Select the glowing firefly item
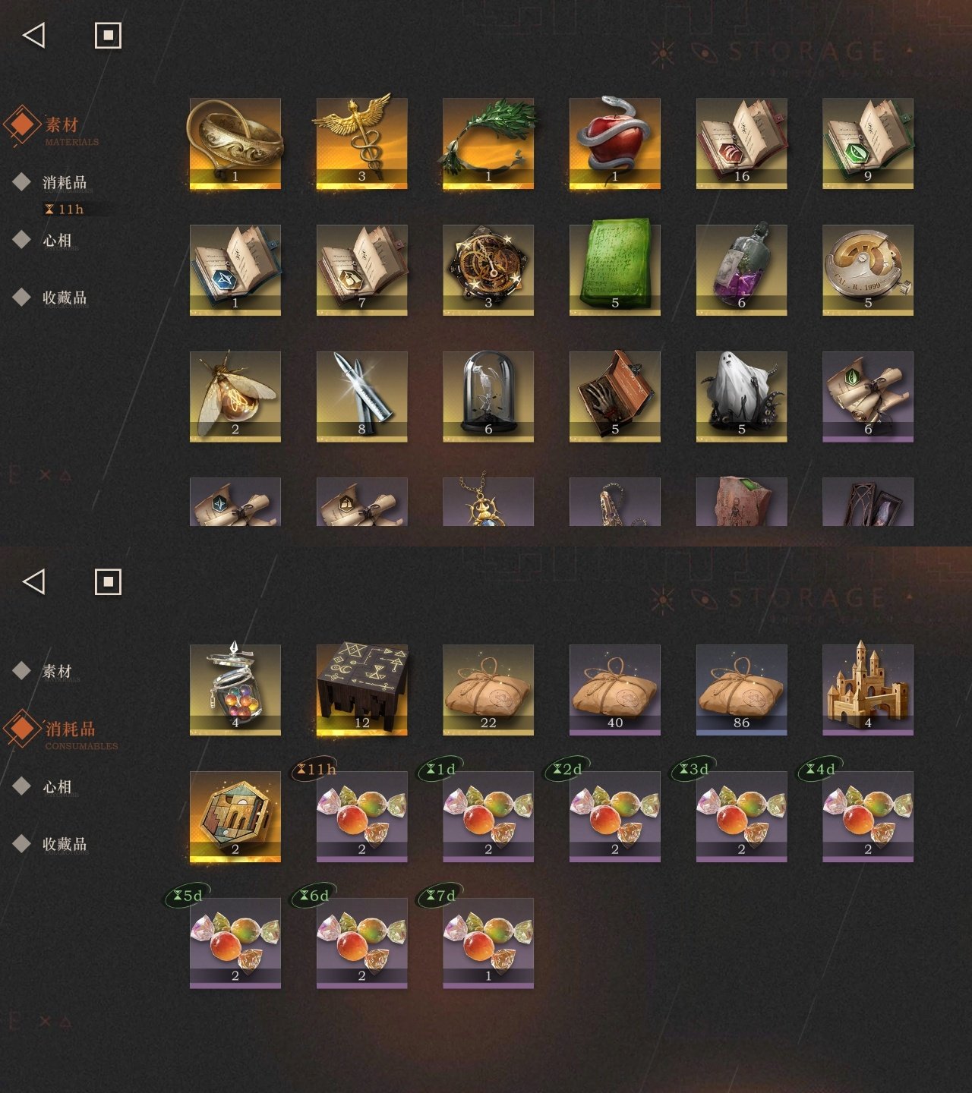 pyautogui.click(x=235, y=396)
